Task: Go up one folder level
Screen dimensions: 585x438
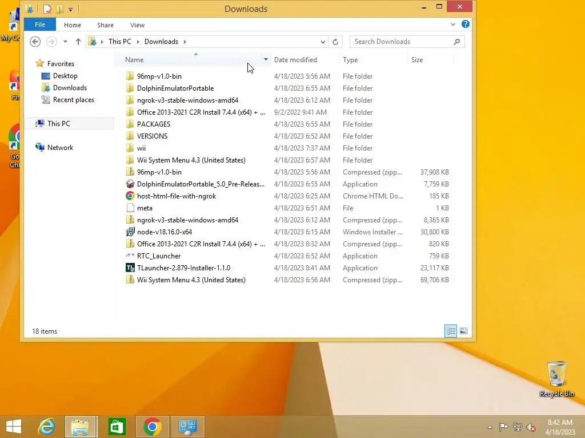Action: tap(78, 42)
